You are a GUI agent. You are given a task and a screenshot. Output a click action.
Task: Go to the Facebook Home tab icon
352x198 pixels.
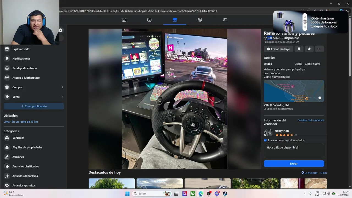[x=124, y=20]
